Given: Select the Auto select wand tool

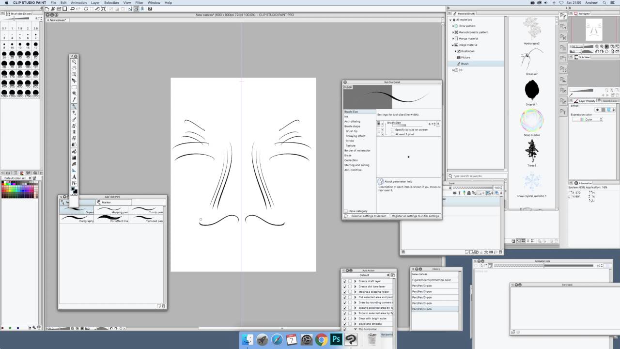Looking at the screenshot, I should (74, 94).
